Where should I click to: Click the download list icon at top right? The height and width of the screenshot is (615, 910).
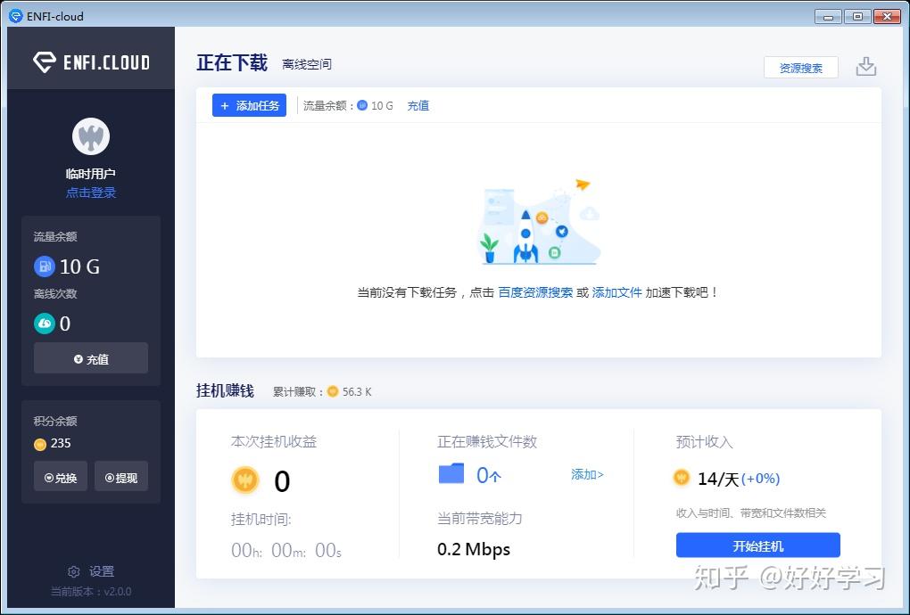tap(865, 66)
